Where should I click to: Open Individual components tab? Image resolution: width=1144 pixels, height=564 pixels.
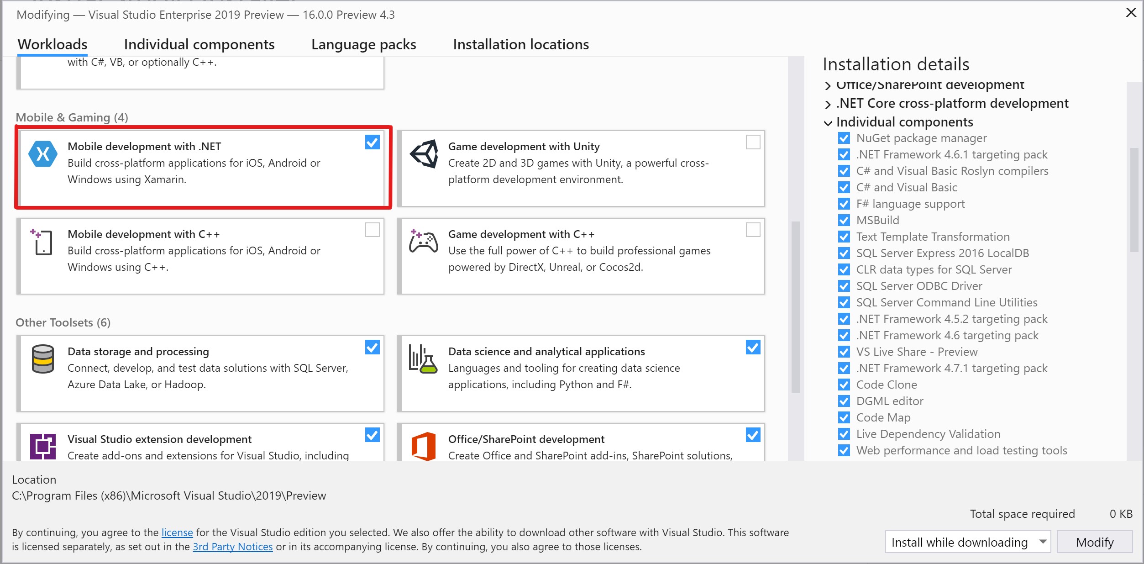point(199,44)
